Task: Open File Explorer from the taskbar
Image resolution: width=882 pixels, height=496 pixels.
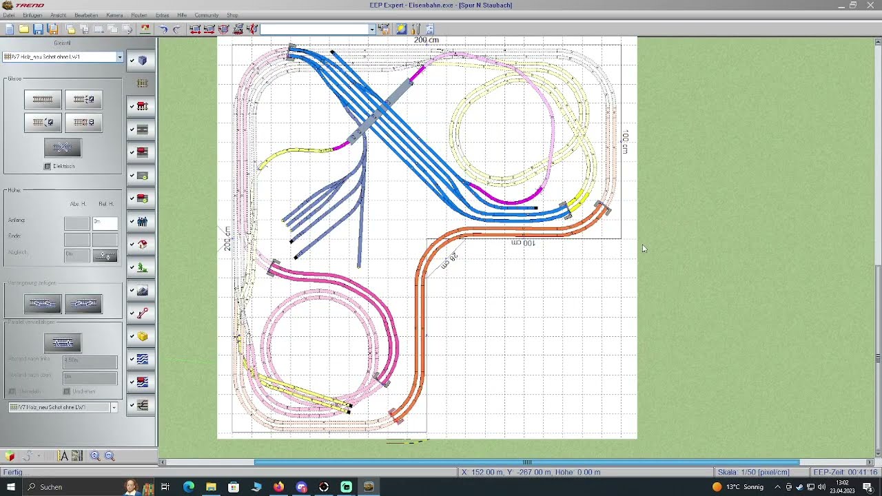Action: click(x=211, y=487)
